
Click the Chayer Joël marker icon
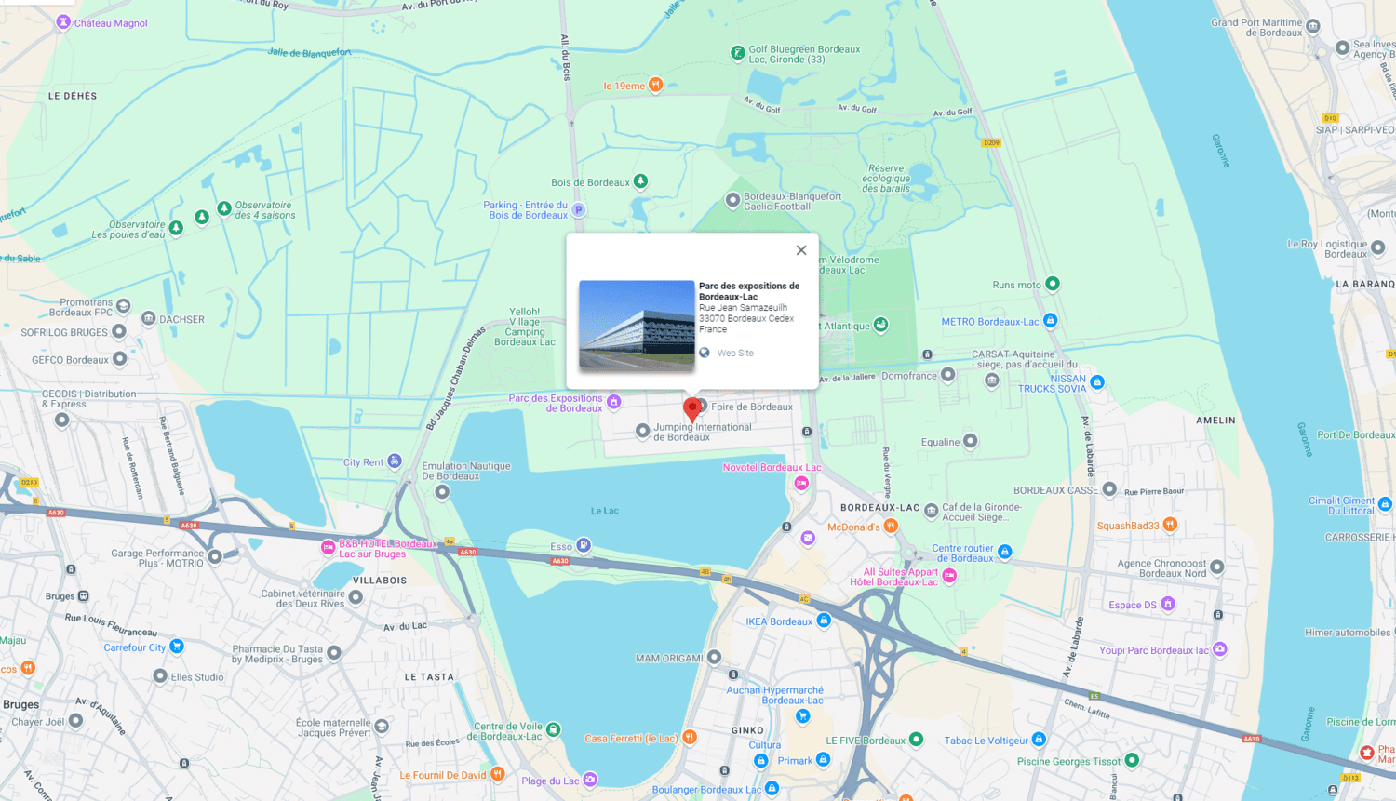(x=76, y=720)
